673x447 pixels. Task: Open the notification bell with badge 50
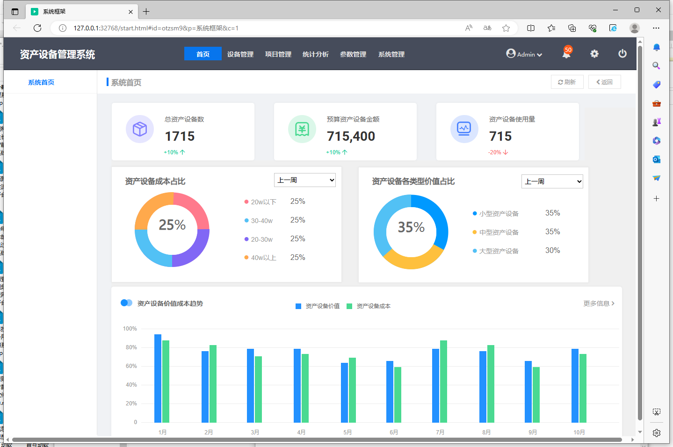click(566, 53)
